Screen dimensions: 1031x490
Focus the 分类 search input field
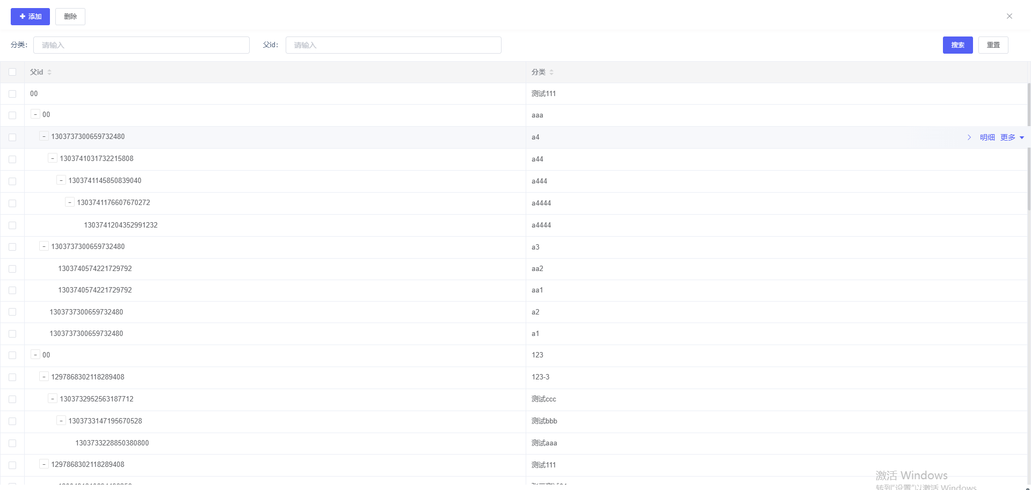point(141,45)
